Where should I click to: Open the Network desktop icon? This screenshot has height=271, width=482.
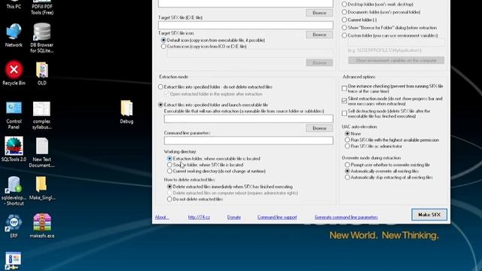(14, 35)
